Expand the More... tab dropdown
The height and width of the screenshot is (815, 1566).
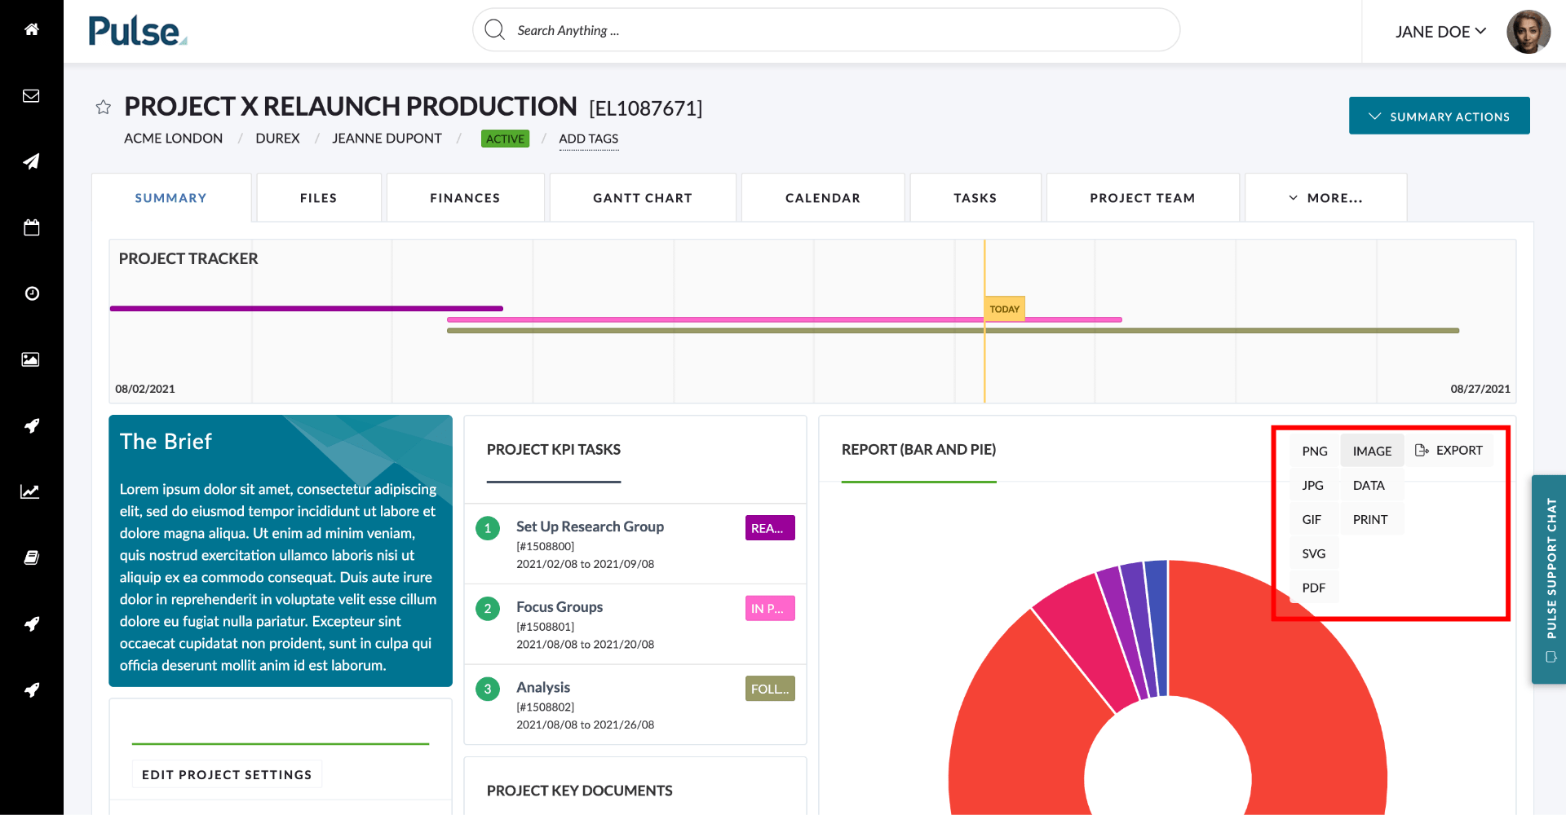pyautogui.click(x=1325, y=198)
